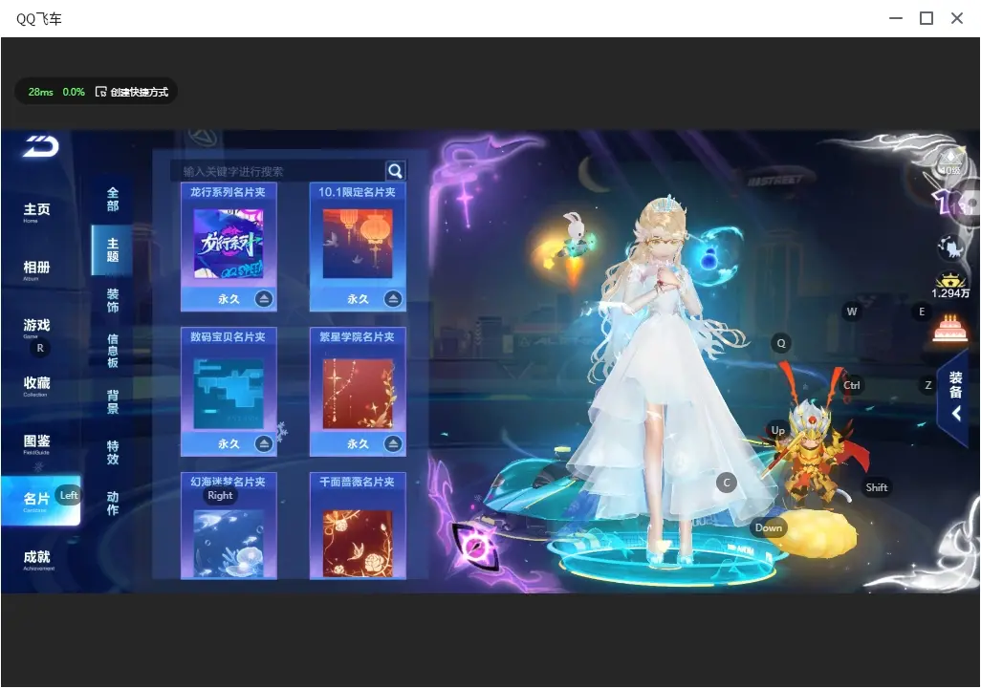Click the 10.1限定名片夹 title
This screenshot has width=981, height=688.
[358, 192]
